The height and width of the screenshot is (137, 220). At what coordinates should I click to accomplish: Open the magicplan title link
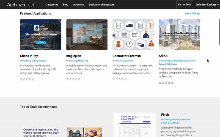point(74,56)
